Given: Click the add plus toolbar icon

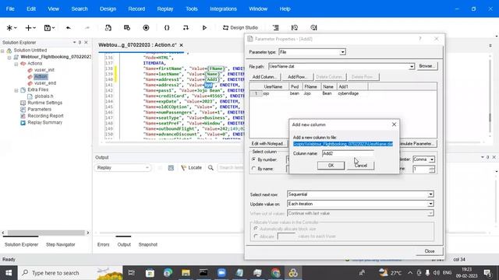Looking at the screenshot, I should [x=29, y=28].
